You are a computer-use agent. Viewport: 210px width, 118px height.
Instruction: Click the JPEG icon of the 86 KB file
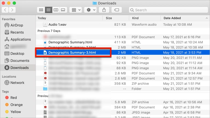tap(45, 112)
